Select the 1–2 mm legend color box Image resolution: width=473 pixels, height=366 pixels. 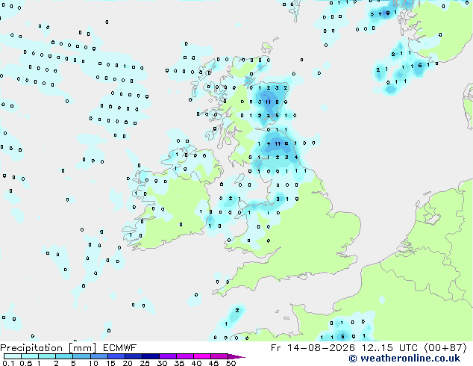pyautogui.click(x=47, y=356)
